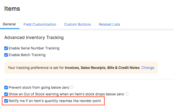This screenshot has height=109, width=174.
Task: Uncheck the Prevent stock below zero checkbox
Action: 6,87
